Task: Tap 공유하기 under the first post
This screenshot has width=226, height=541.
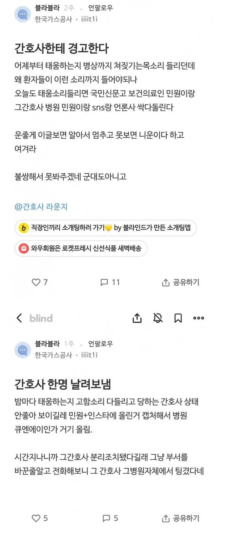Action: point(181,282)
